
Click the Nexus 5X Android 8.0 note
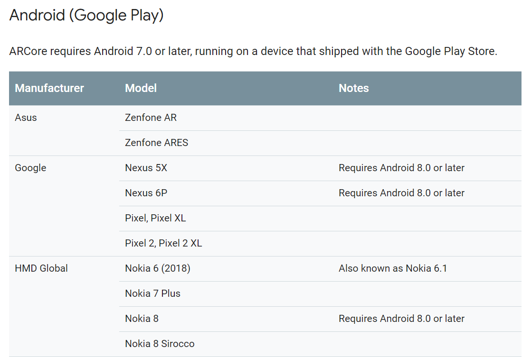coord(401,168)
